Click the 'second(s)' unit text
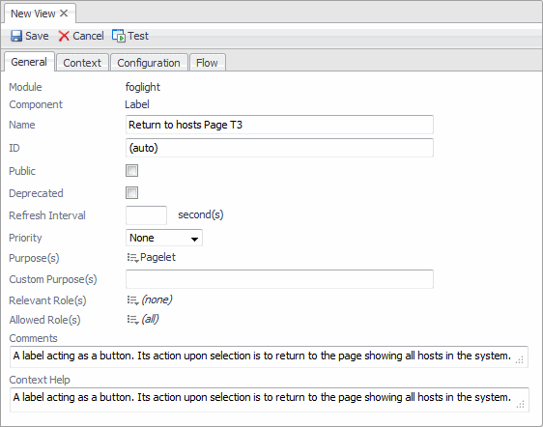The width and height of the screenshot is (543, 427). tap(201, 214)
